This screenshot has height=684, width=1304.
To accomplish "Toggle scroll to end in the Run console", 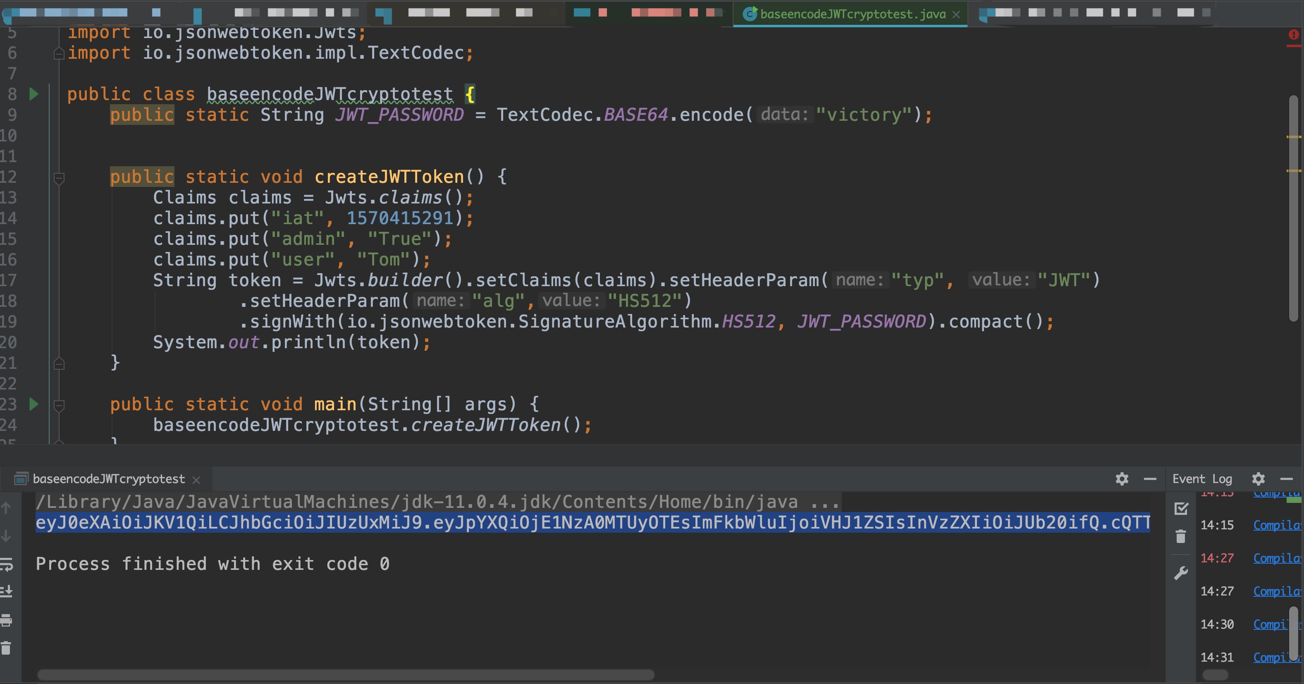I will tap(6, 591).
